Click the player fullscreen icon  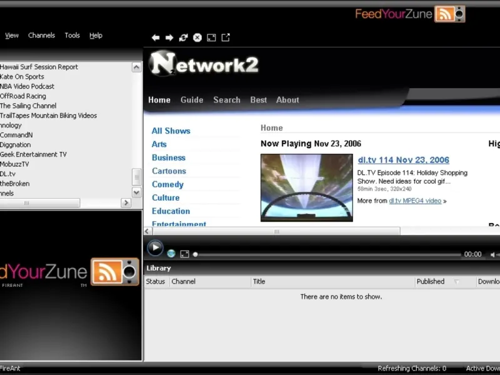184,254
